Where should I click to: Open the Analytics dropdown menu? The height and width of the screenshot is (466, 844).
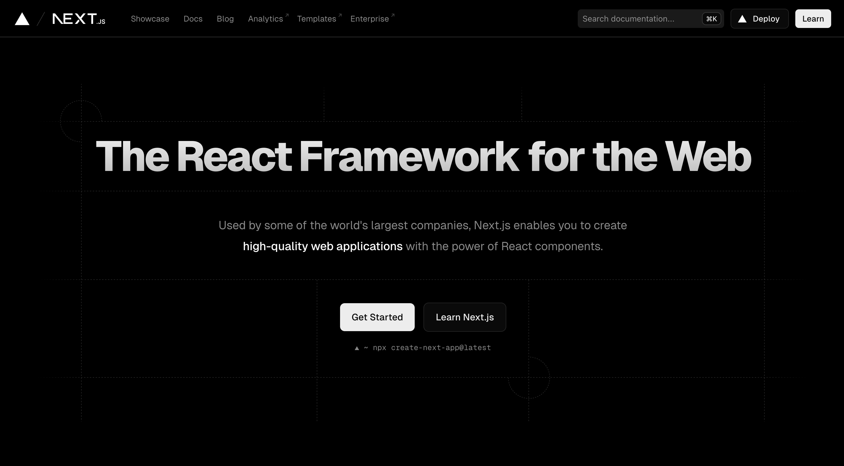[265, 18]
